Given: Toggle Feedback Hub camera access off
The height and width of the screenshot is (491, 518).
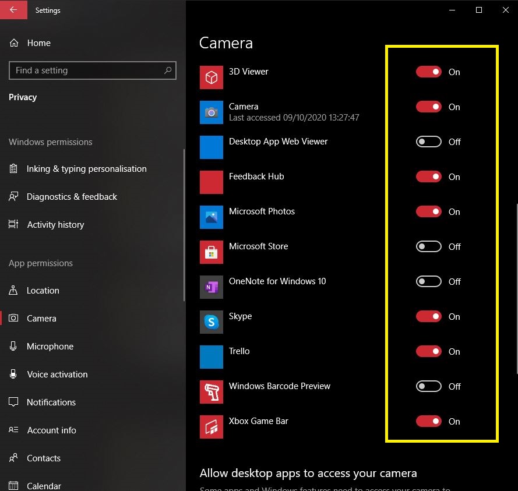Looking at the screenshot, I should pyautogui.click(x=428, y=176).
